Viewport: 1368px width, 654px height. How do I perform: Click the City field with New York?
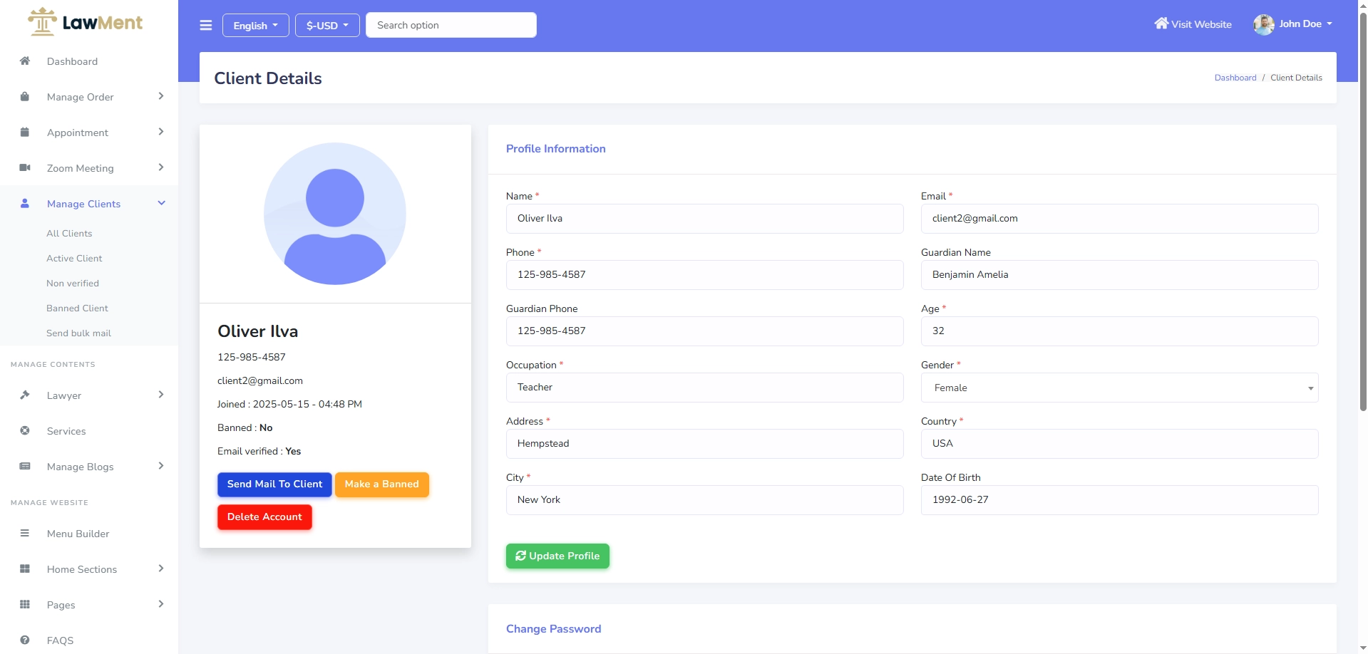click(705, 500)
